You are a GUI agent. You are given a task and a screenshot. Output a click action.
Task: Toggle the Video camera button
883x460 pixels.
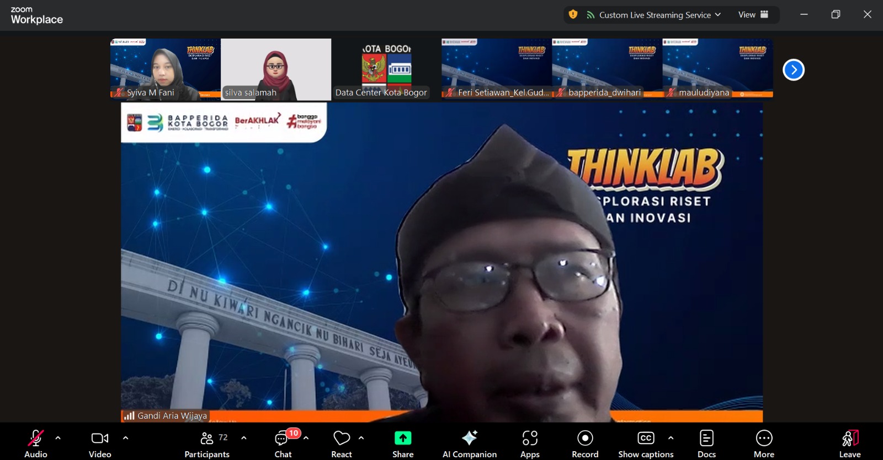(100, 439)
